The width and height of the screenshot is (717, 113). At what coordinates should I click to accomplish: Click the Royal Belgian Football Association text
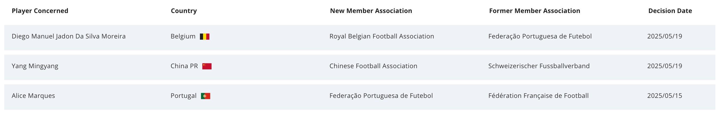coord(382,36)
